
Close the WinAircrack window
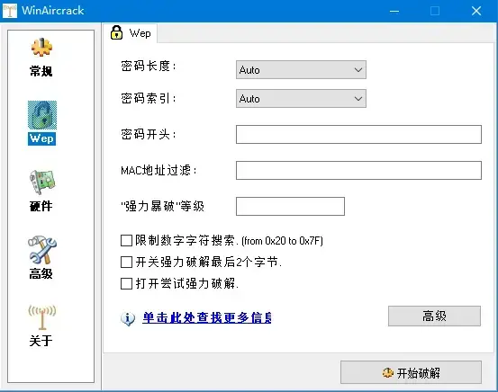(476, 11)
